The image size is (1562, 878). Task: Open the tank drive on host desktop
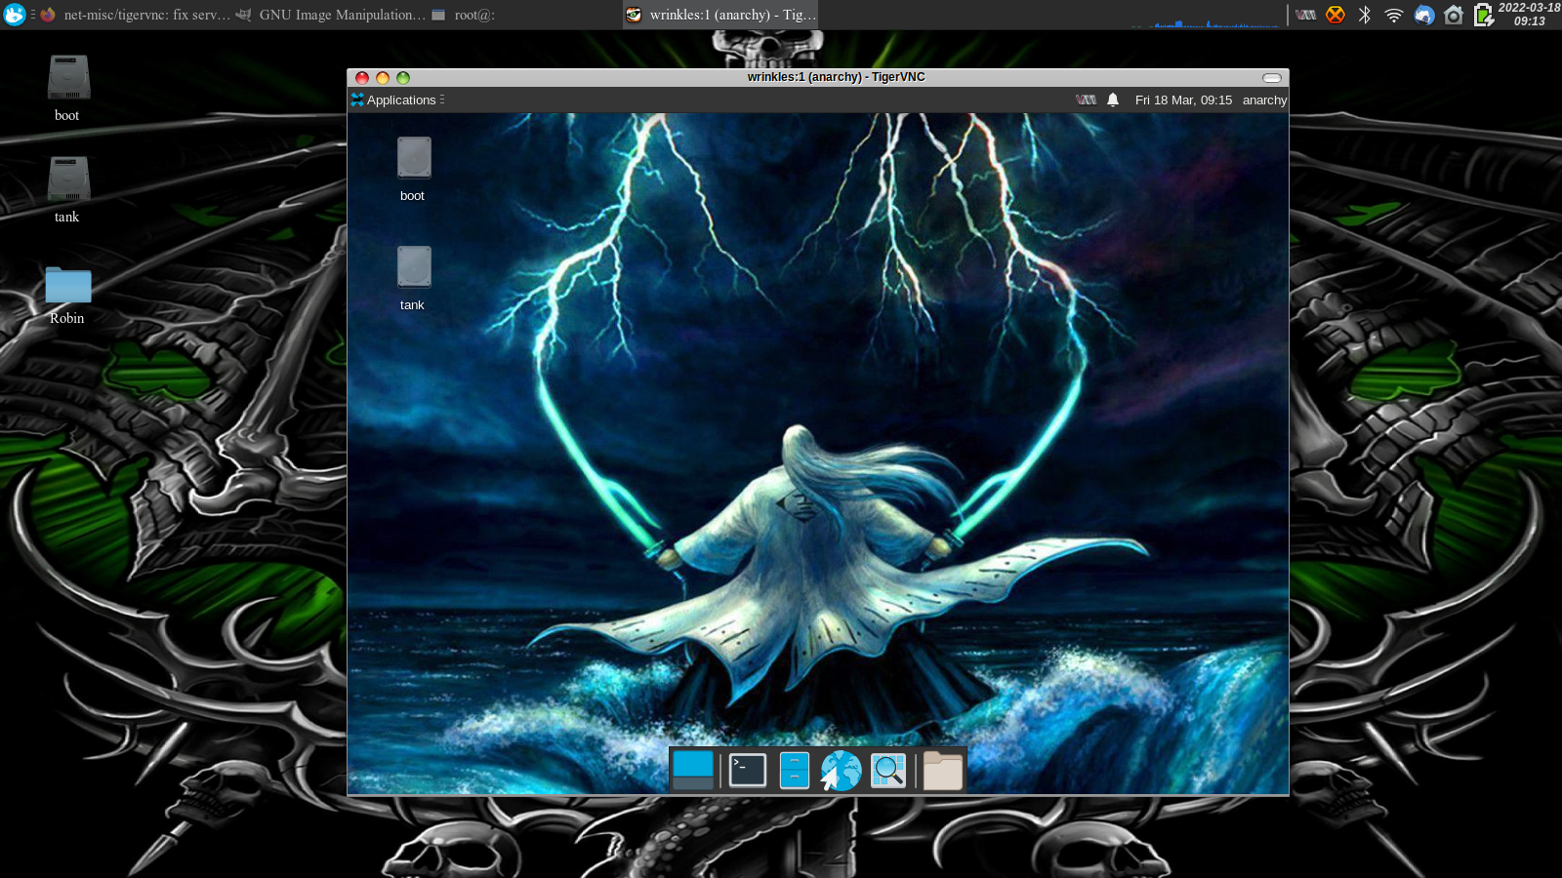[x=68, y=190]
